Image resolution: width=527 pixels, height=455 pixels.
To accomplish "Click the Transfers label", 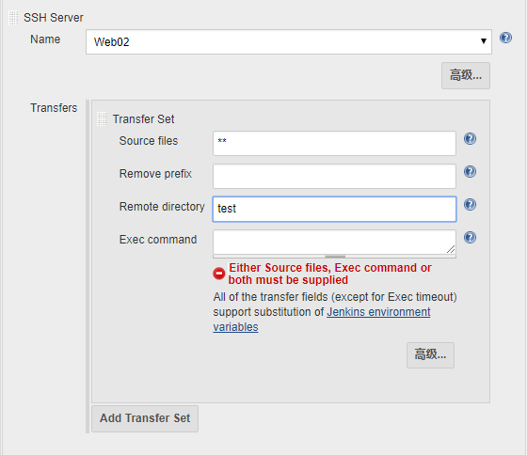I will 54,108.
